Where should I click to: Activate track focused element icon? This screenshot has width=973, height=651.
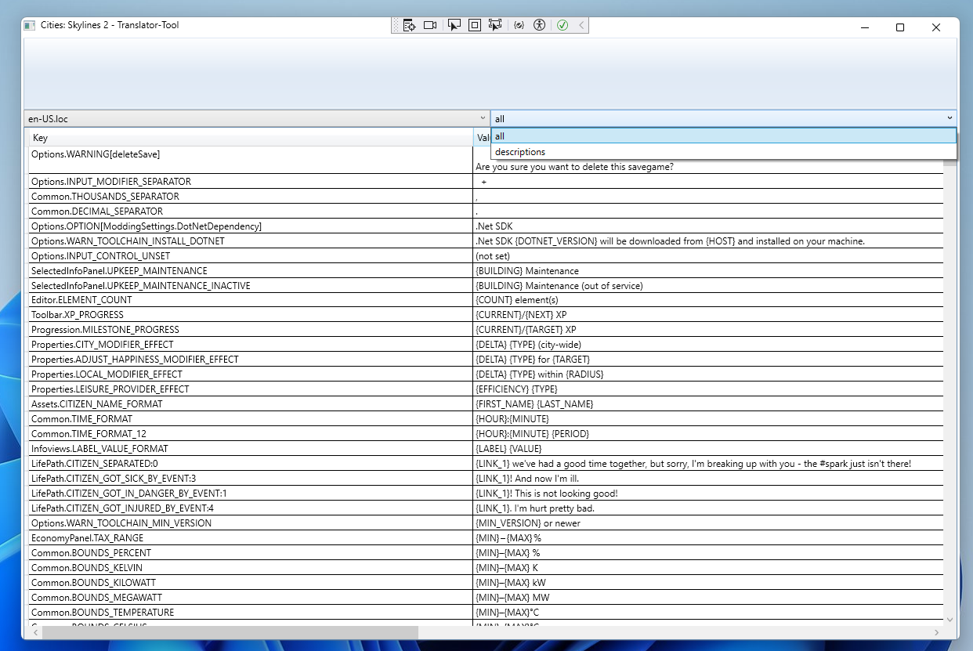pos(495,25)
